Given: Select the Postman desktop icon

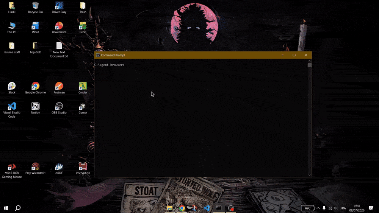Looking at the screenshot, I should [x=59, y=88].
